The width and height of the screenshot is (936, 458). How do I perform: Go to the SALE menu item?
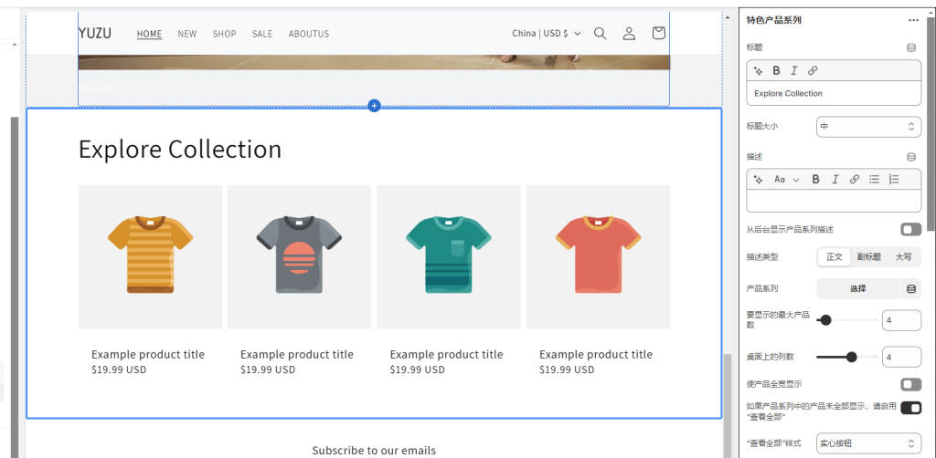pos(262,34)
